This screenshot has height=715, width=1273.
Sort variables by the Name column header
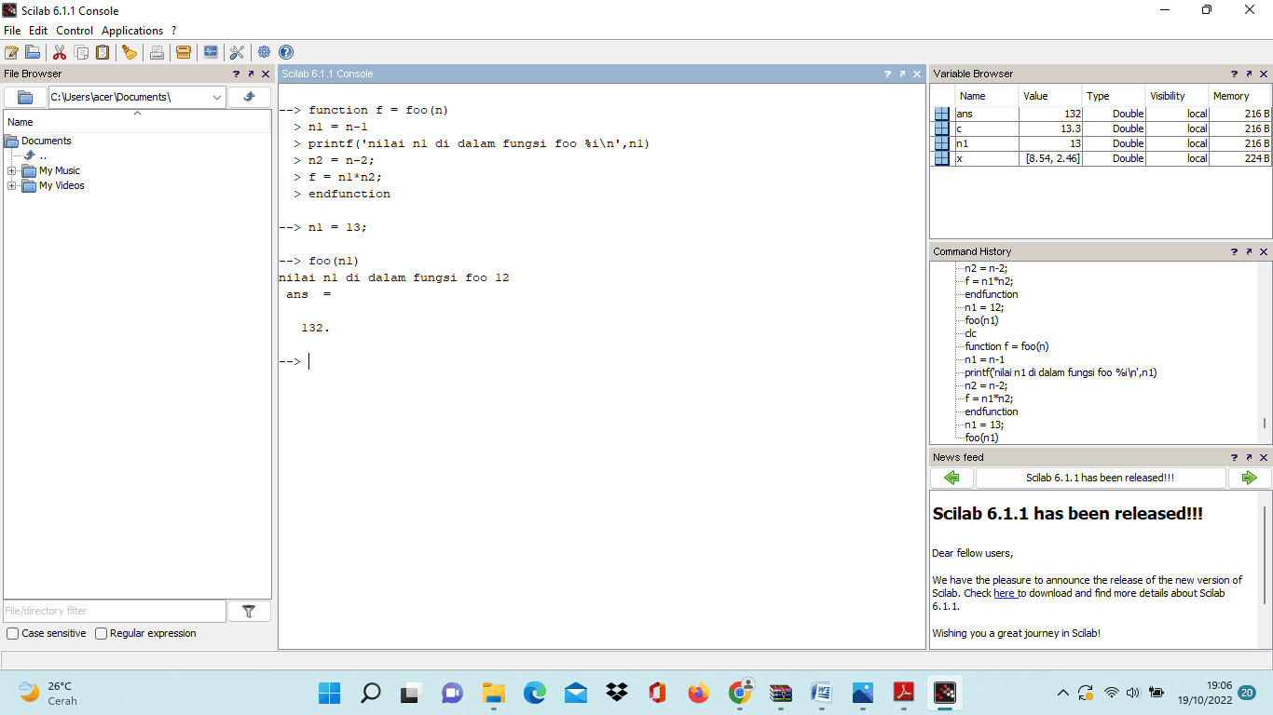(987, 96)
